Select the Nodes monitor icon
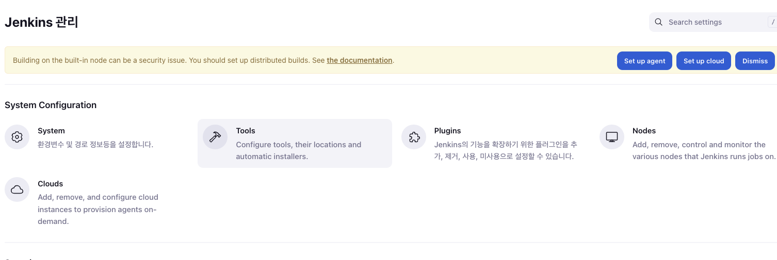 tap(612, 137)
